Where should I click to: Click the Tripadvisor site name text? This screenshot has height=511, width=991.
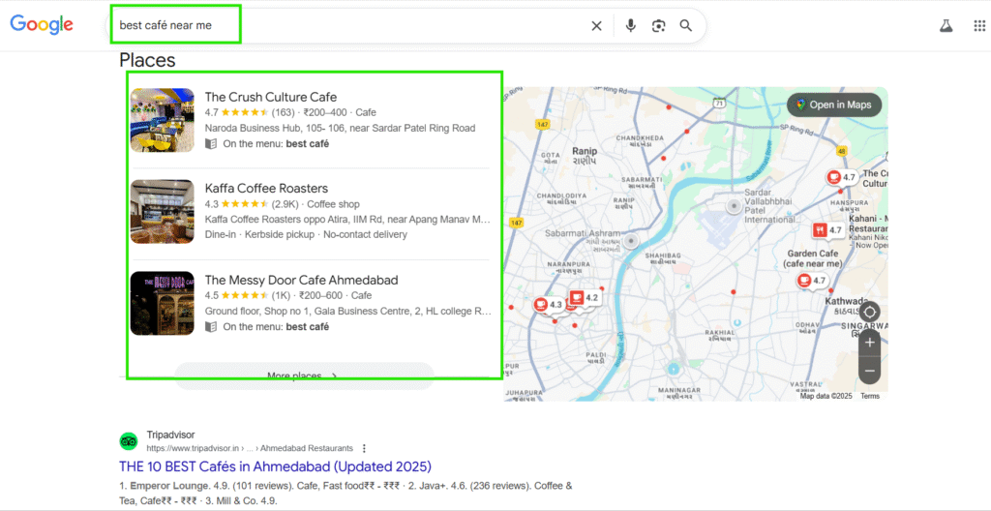click(170, 436)
